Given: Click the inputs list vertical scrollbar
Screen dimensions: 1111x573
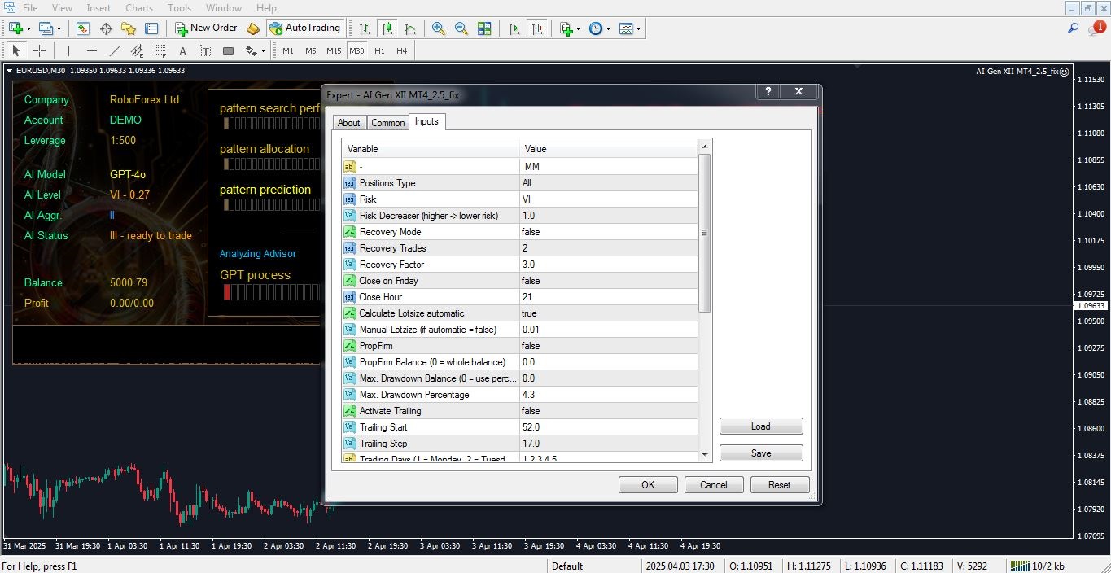Looking at the screenshot, I should [705, 233].
